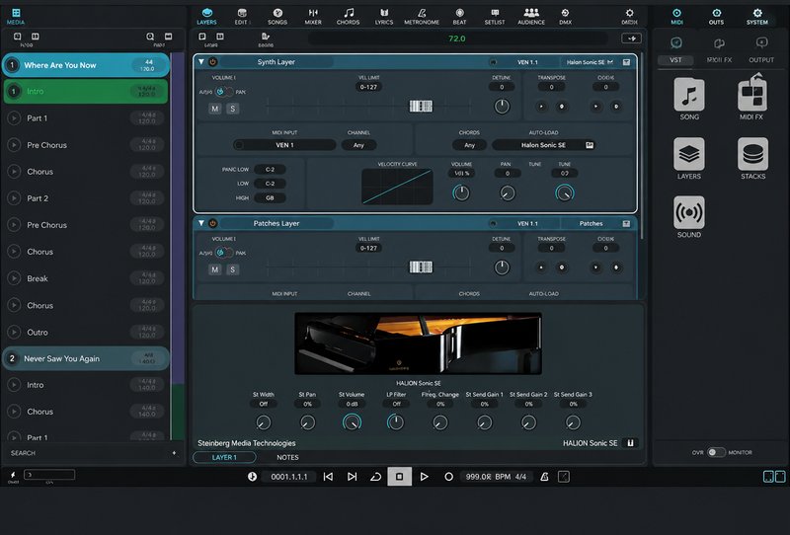The width and height of the screenshot is (790, 535).
Task: Open Synth Layer MIDI input VEN 1 dropdown
Action: coord(284,145)
